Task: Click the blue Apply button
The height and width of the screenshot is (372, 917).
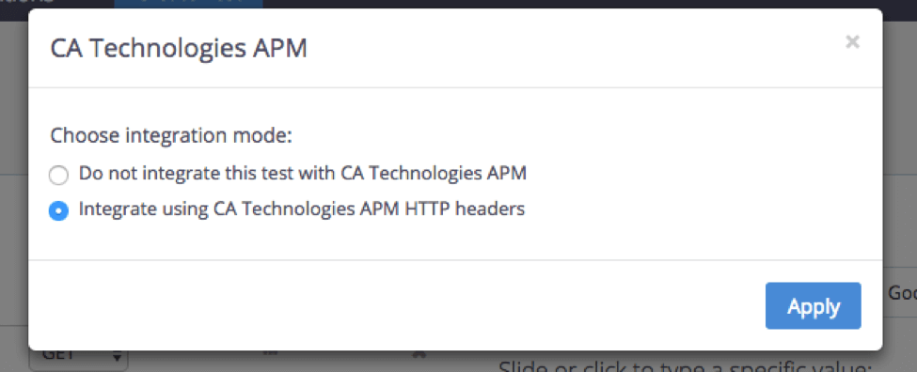Action: click(x=813, y=306)
